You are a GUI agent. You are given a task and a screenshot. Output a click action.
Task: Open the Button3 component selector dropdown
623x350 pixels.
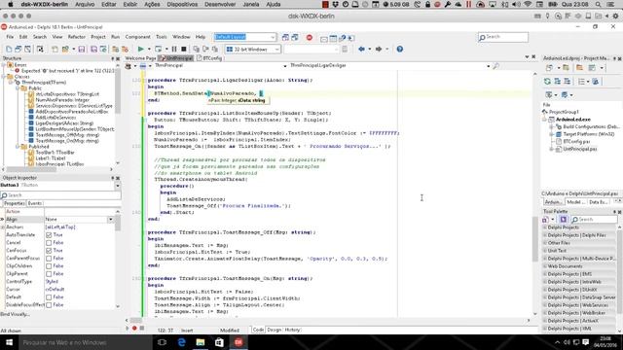point(117,186)
